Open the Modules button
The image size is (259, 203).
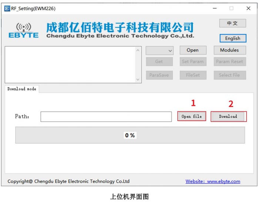(230, 50)
